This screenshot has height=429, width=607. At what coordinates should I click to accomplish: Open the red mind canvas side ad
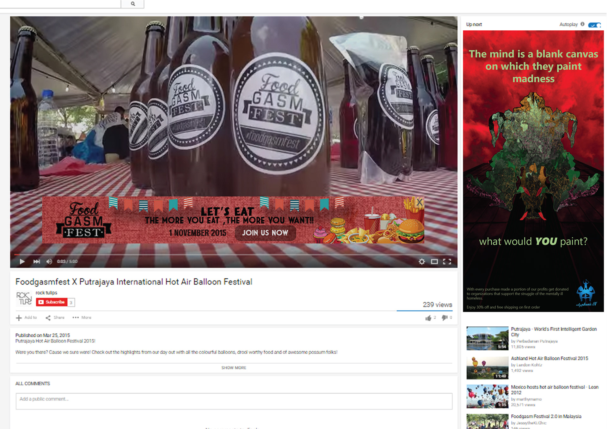pos(533,171)
